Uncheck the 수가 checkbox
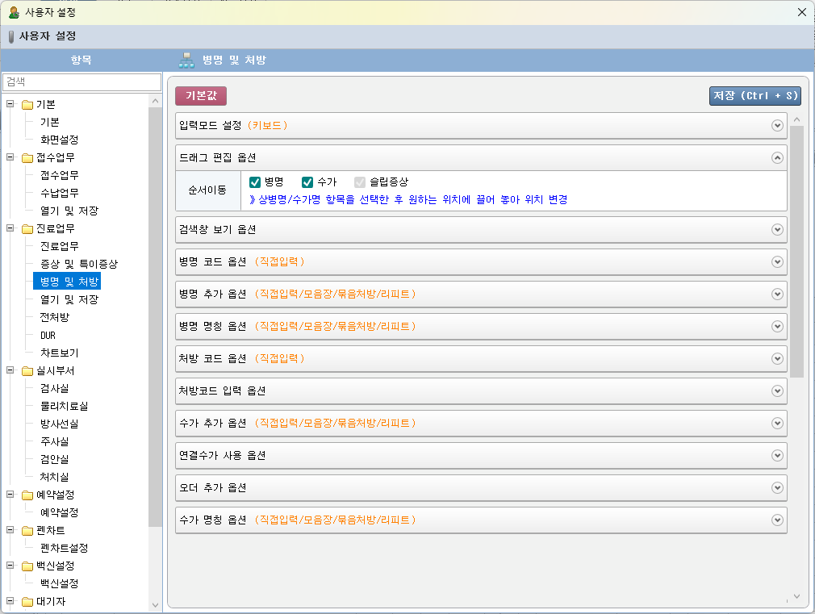 point(307,182)
